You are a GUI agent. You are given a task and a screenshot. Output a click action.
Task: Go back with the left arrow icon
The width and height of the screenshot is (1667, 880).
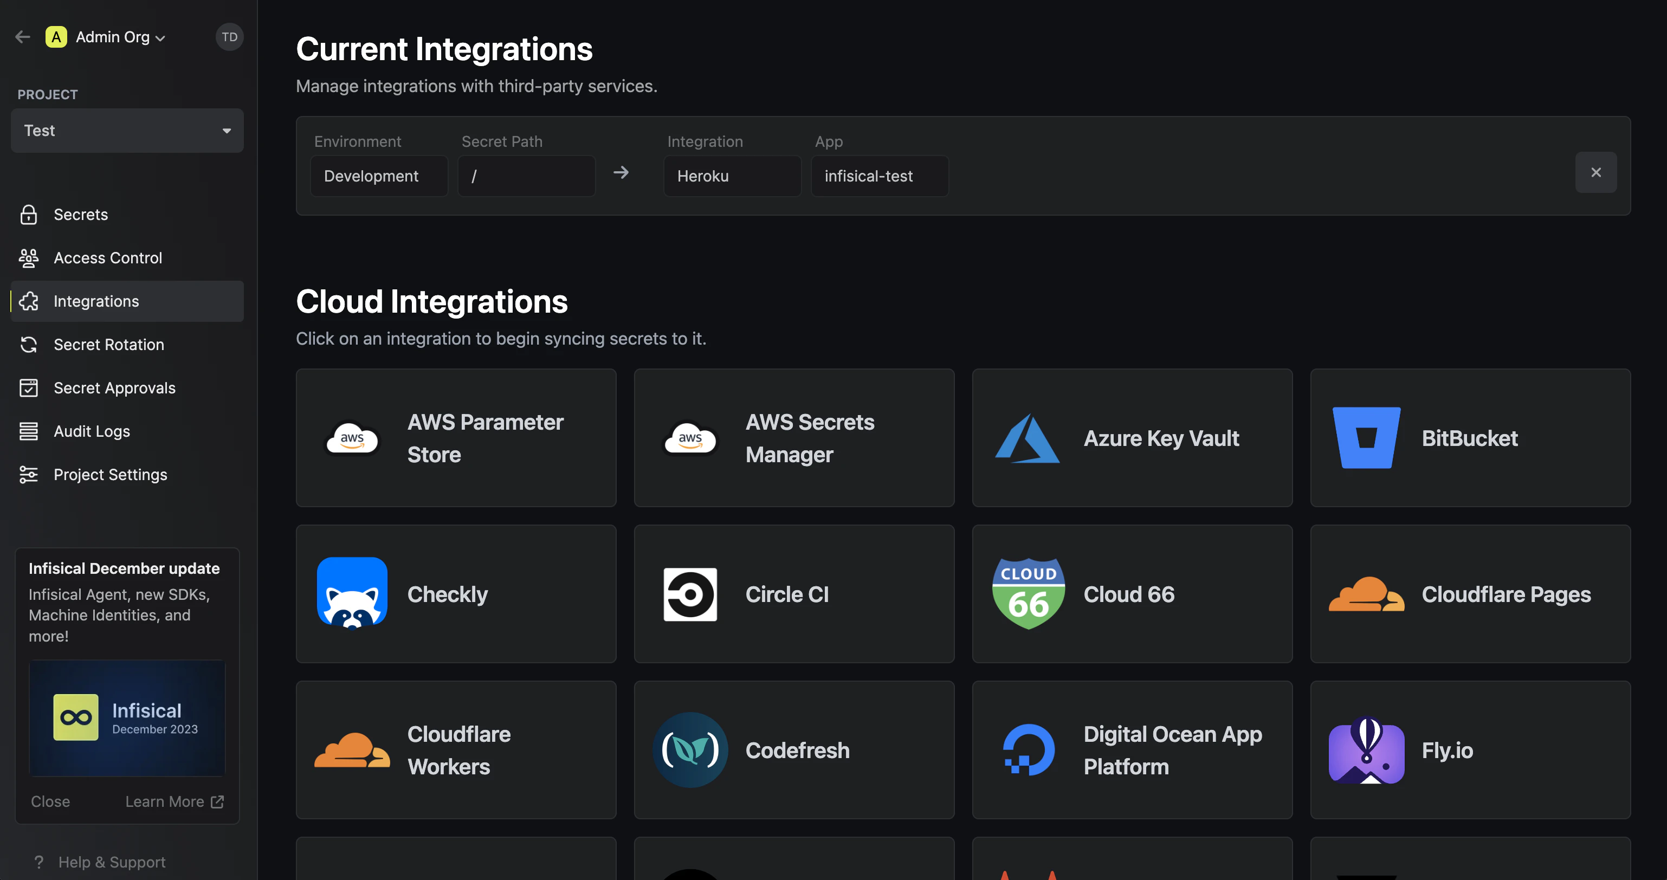(x=23, y=37)
